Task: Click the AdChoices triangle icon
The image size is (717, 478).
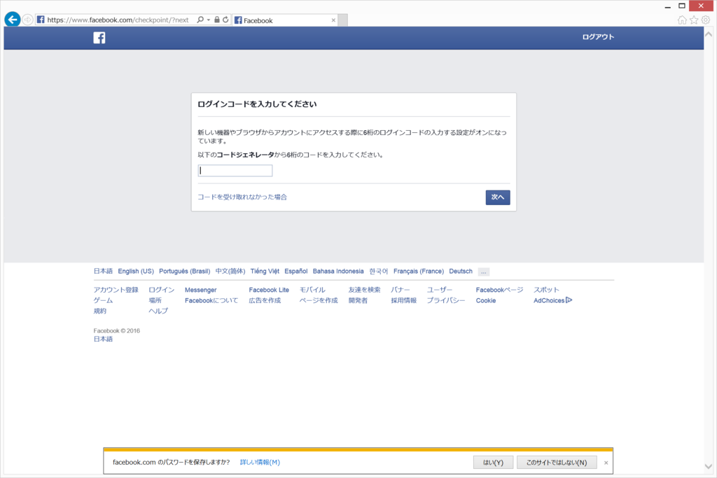Action: (569, 300)
